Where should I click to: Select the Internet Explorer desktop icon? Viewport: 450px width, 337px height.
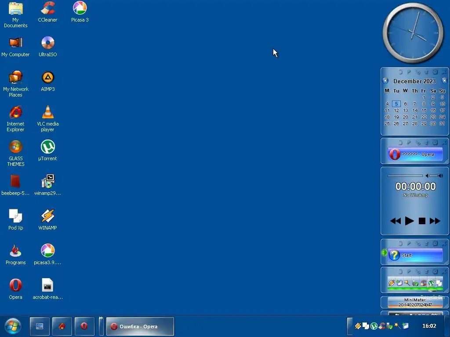(15, 119)
